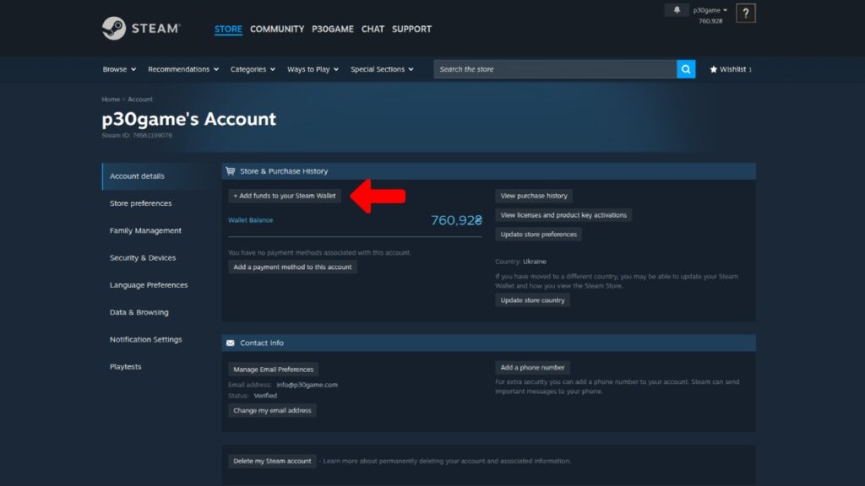Click Add a payment method to this account
The height and width of the screenshot is (486, 865).
[x=292, y=267]
